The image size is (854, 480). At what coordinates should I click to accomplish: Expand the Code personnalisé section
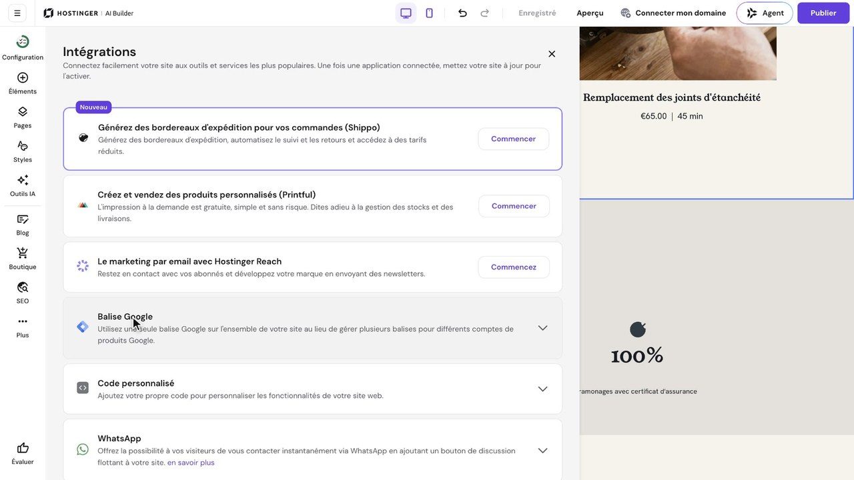tap(542, 389)
